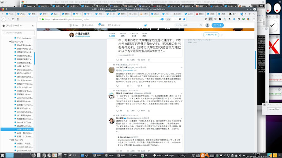Open the モーメント navigation item

click(x=88, y=25)
